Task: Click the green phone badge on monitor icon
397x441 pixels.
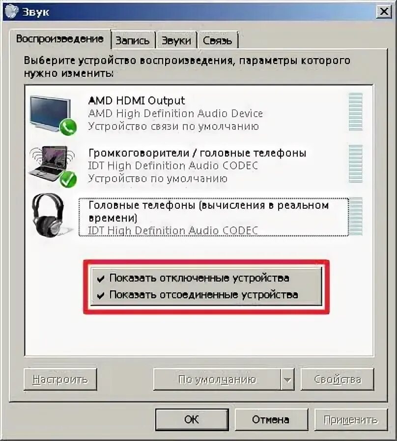Action: click(x=68, y=127)
